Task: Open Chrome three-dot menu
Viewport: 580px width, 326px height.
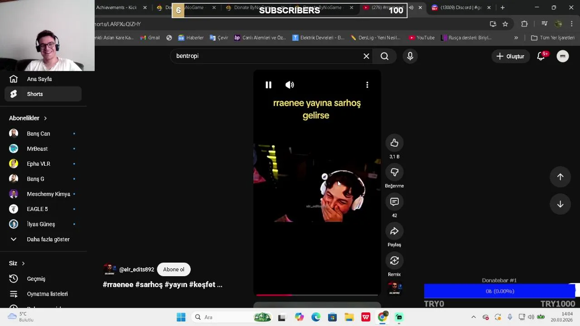Action: tap(572, 24)
